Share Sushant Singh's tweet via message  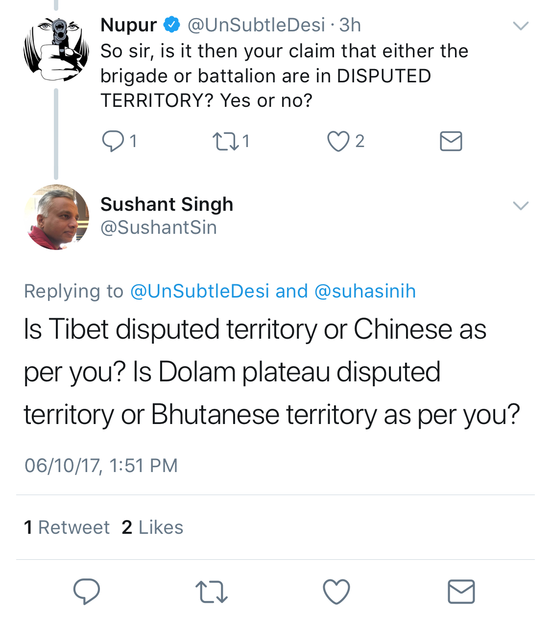point(461,591)
